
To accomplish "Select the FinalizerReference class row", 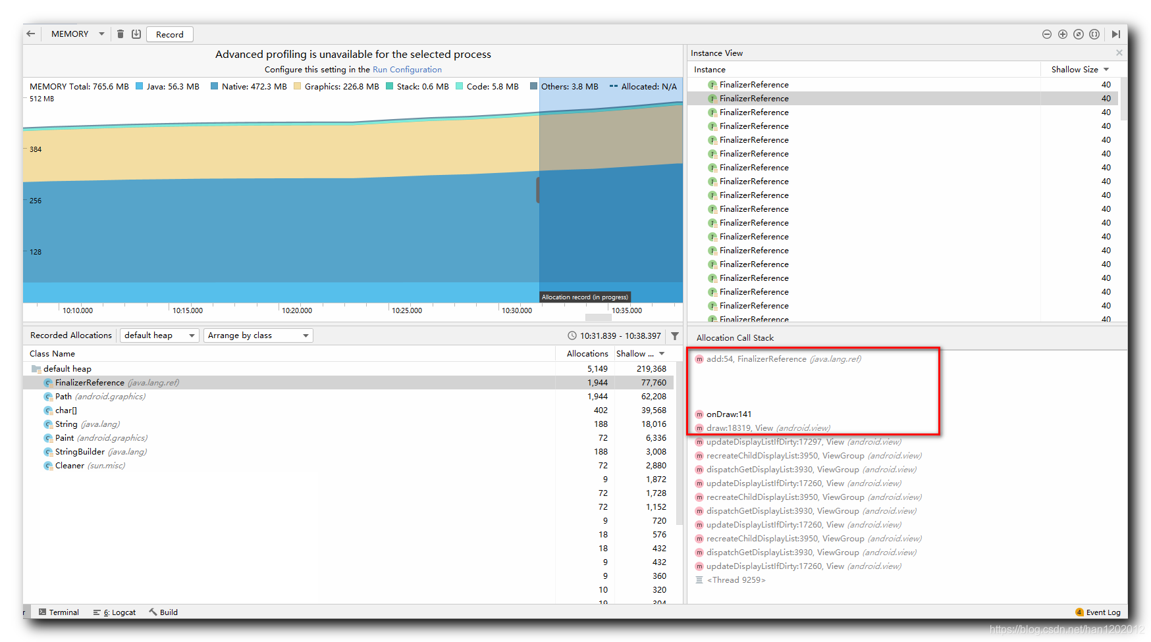I will coord(349,382).
